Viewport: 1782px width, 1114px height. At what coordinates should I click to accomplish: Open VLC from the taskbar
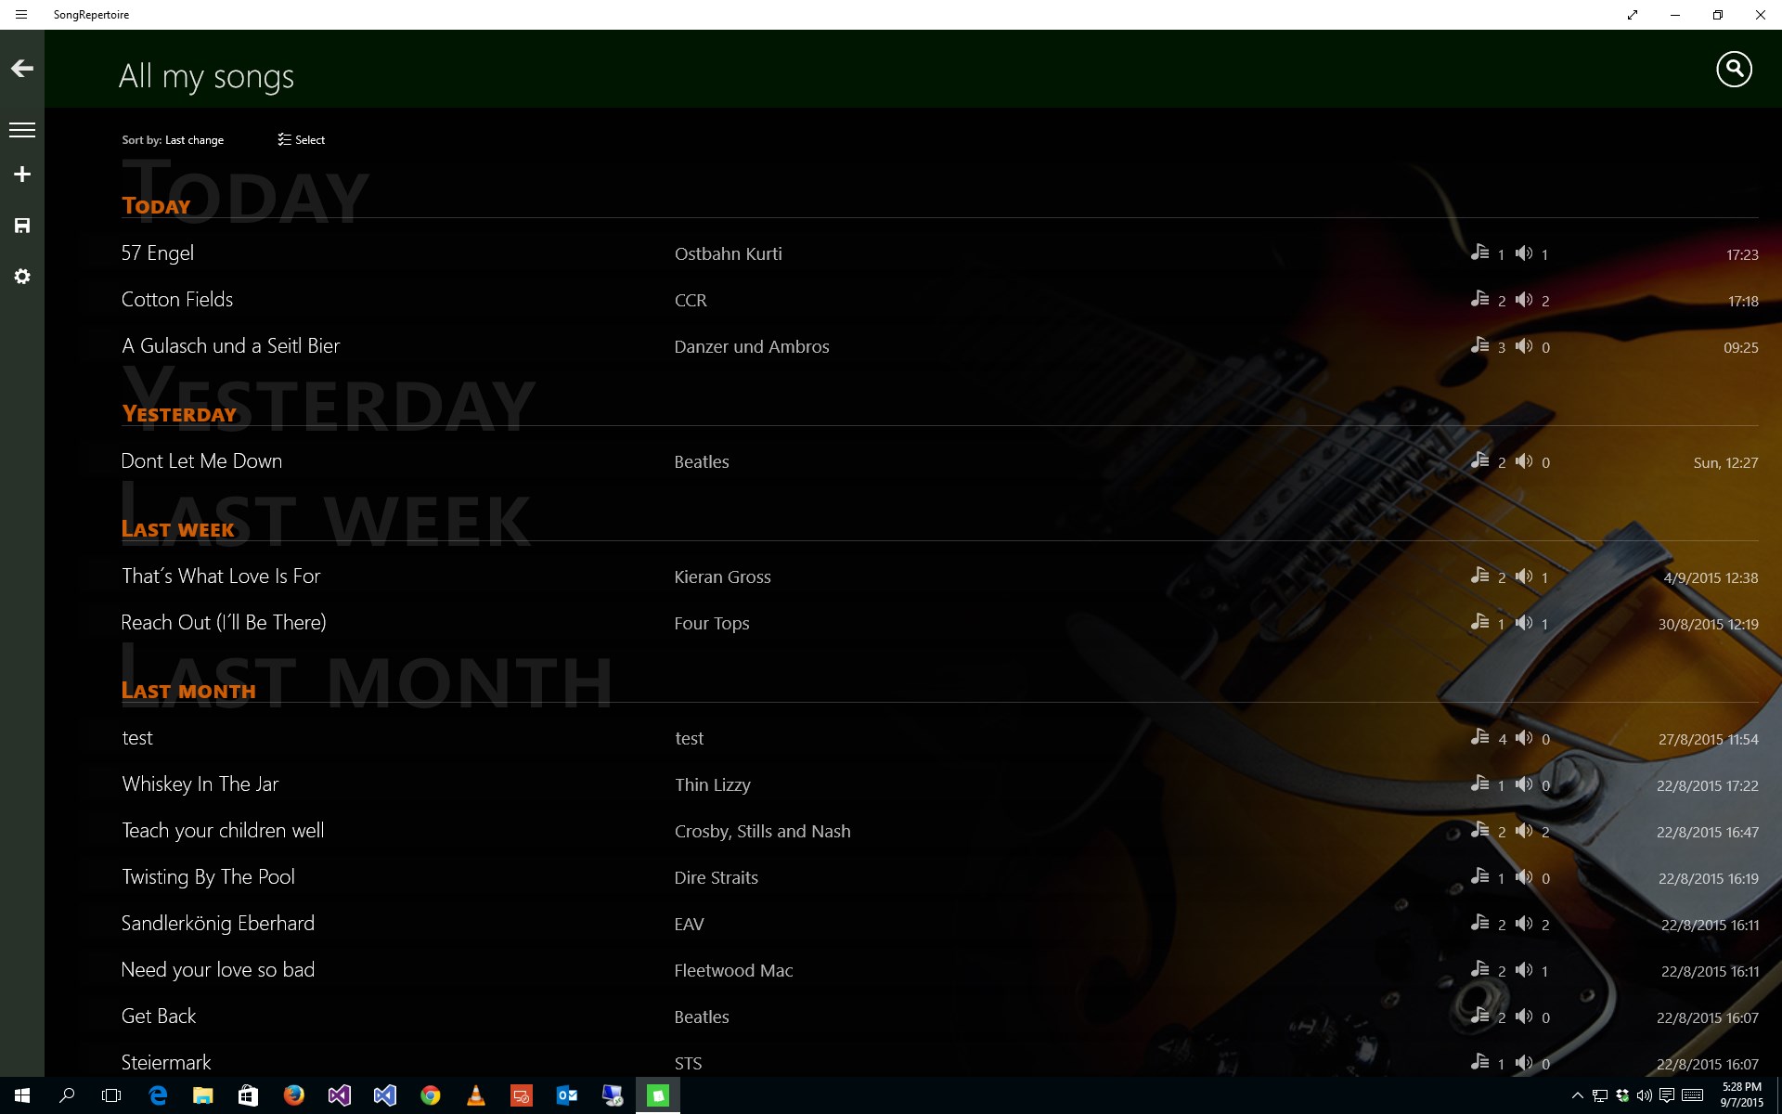point(475,1095)
